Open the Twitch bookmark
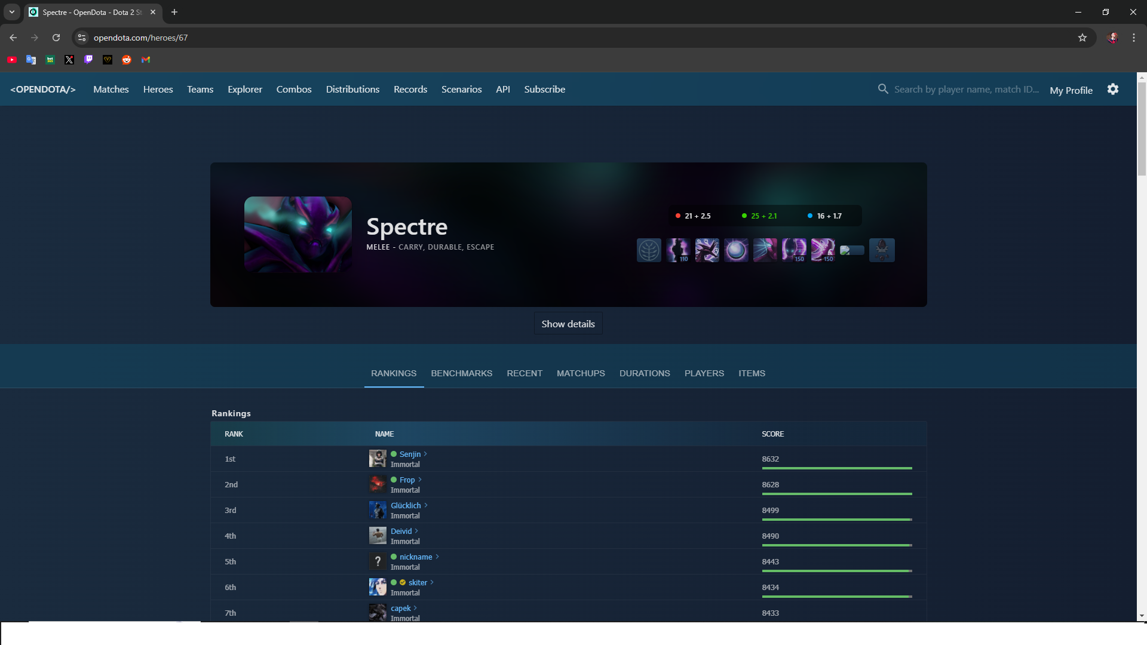The height and width of the screenshot is (645, 1147). (x=88, y=60)
